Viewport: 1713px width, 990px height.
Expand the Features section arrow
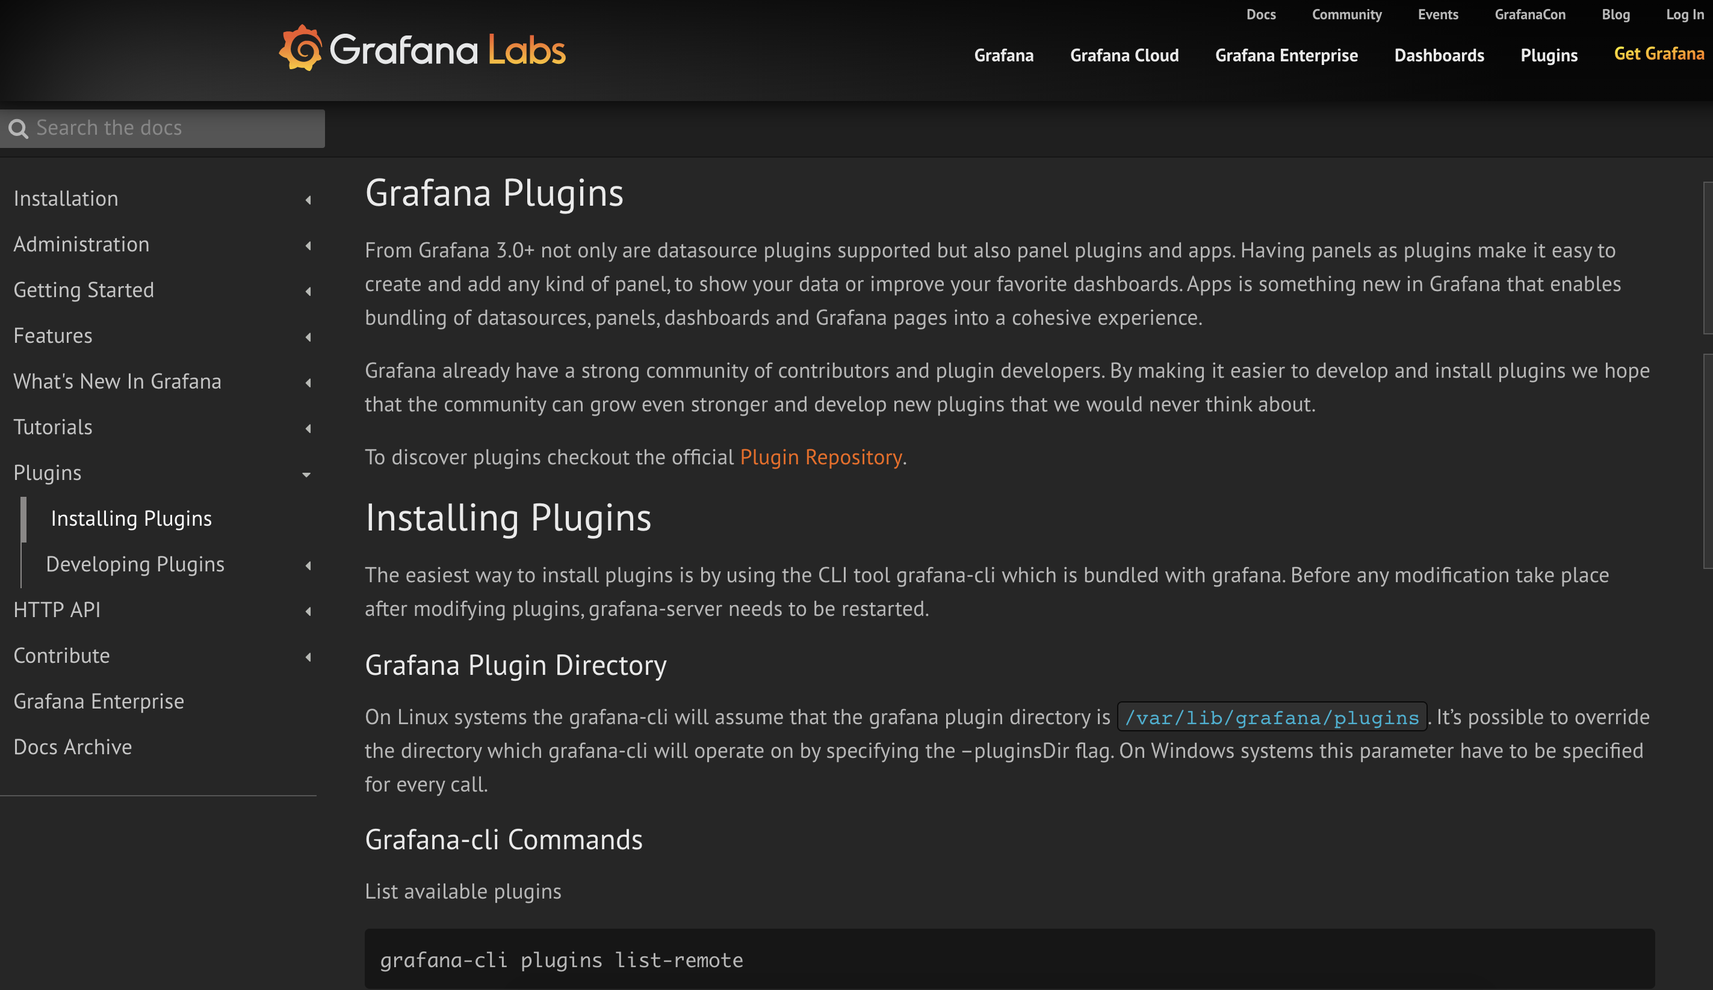[x=308, y=336]
